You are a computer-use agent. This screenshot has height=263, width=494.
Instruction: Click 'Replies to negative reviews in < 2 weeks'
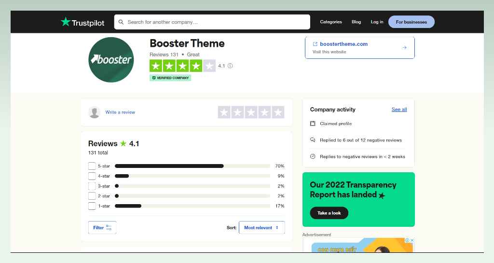[362, 156]
